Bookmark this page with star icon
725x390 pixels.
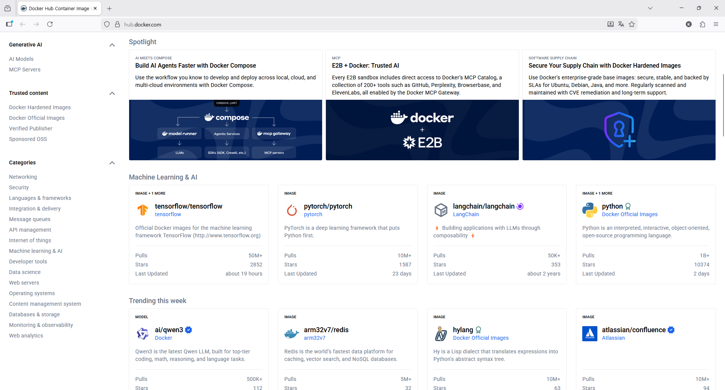click(x=632, y=24)
